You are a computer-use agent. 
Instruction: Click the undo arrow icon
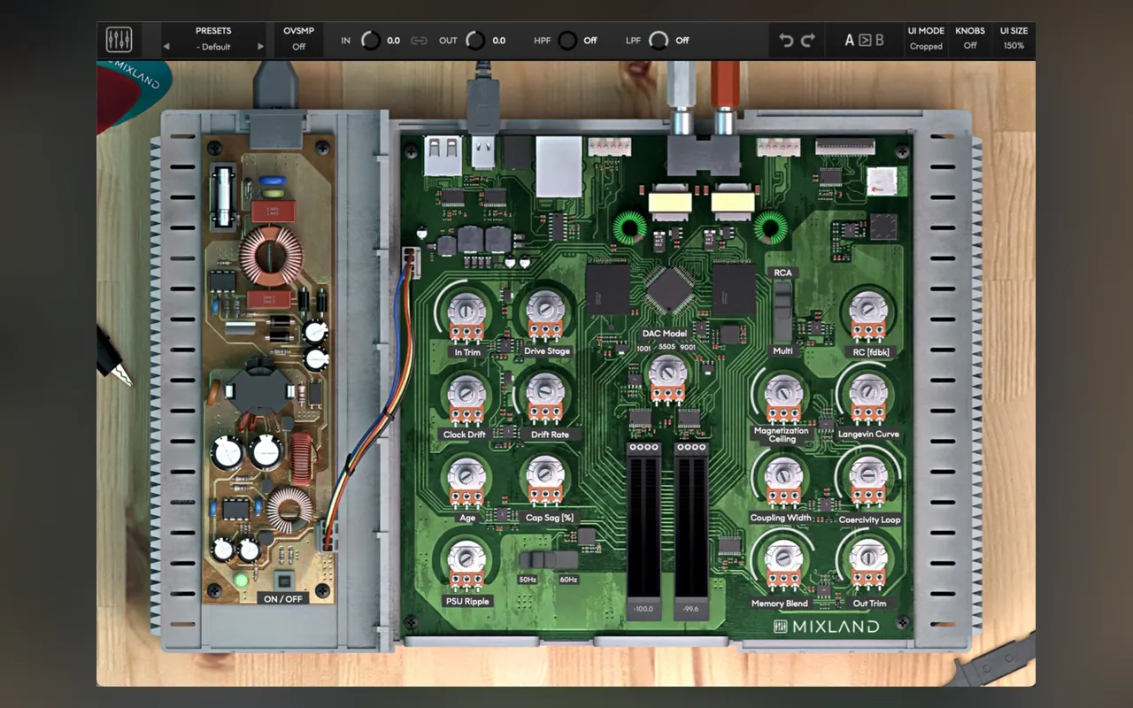pyautogui.click(x=786, y=40)
